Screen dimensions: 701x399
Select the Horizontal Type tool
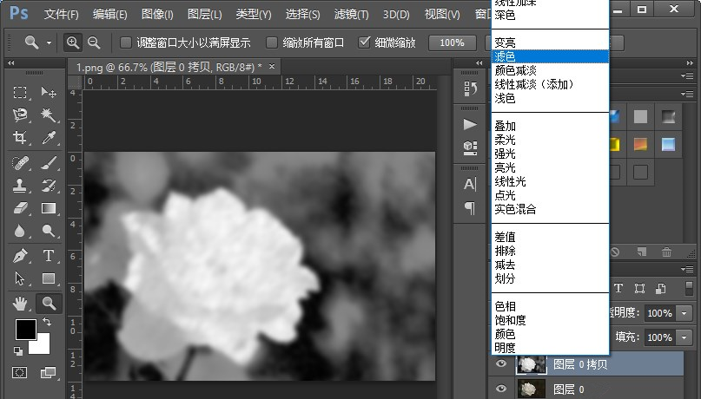(x=49, y=256)
